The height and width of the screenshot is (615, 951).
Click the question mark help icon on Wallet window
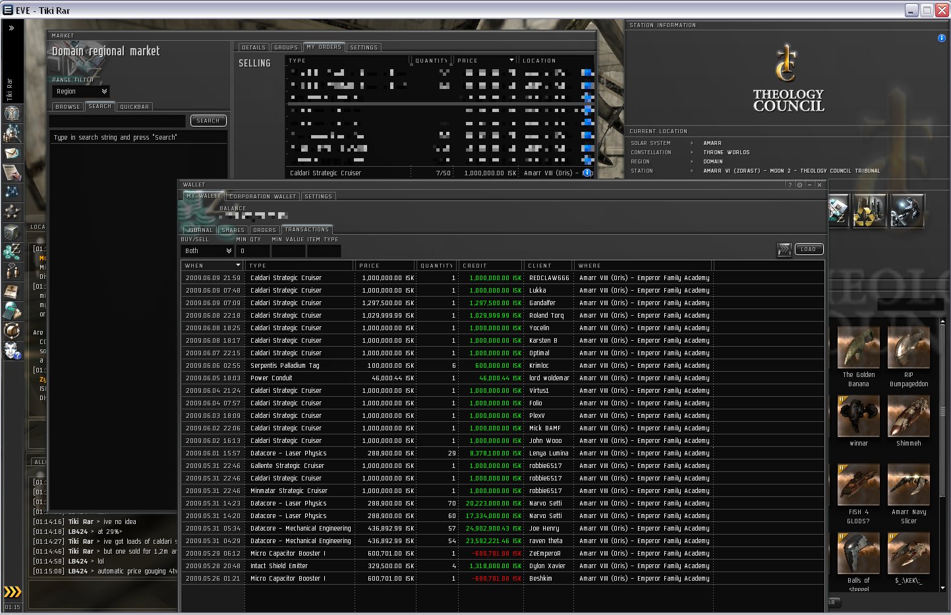coord(790,185)
